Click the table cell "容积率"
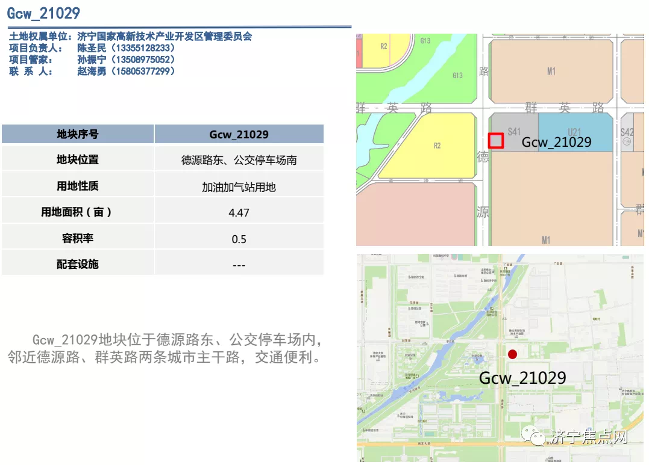 click(78, 238)
